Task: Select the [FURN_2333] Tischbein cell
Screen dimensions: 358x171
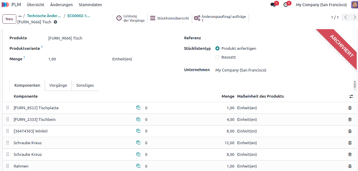Action: point(35,119)
